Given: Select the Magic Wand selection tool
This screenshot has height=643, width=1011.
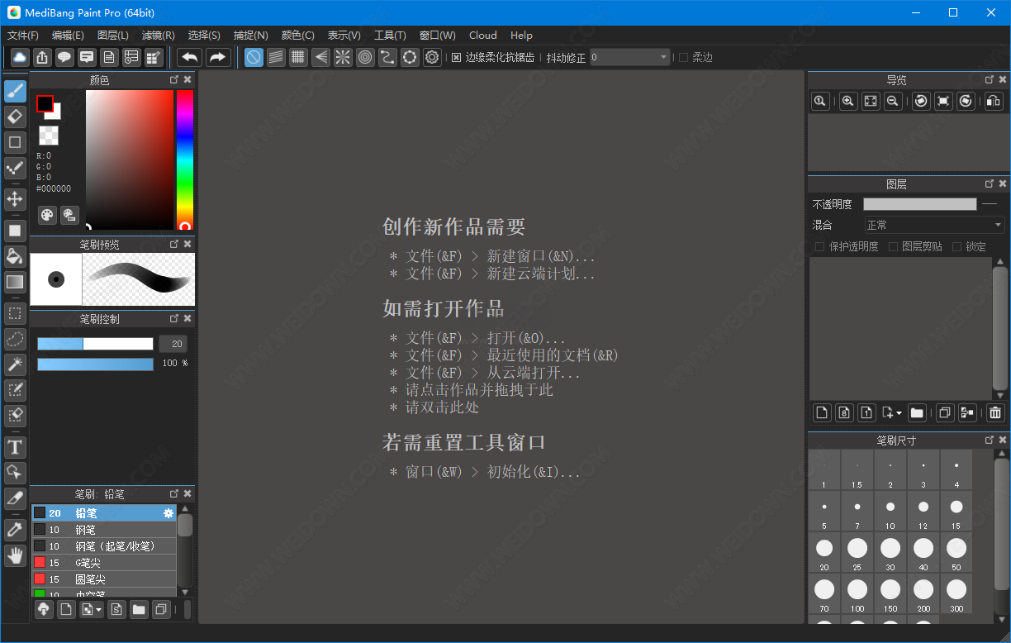Looking at the screenshot, I should pos(15,364).
